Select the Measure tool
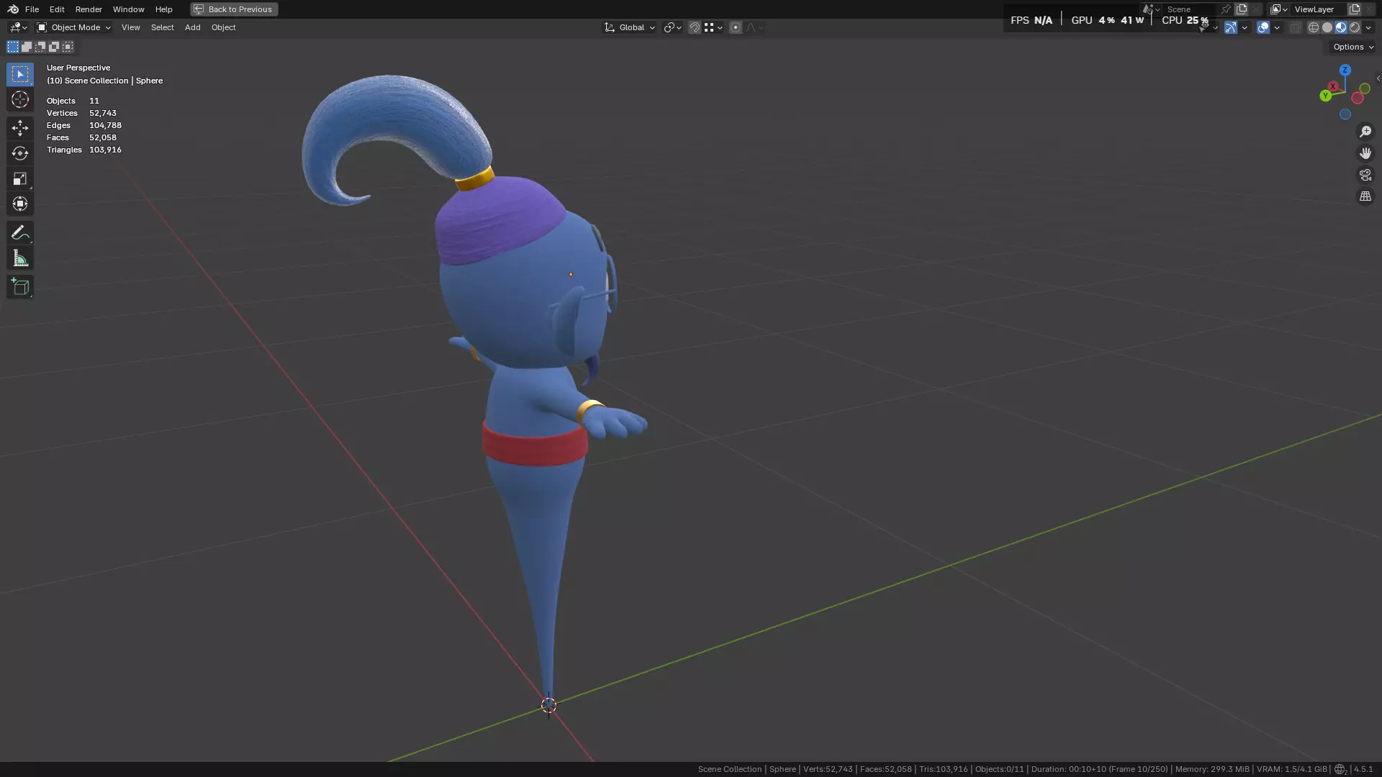1382x777 pixels. pyautogui.click(x=20, y=258)
